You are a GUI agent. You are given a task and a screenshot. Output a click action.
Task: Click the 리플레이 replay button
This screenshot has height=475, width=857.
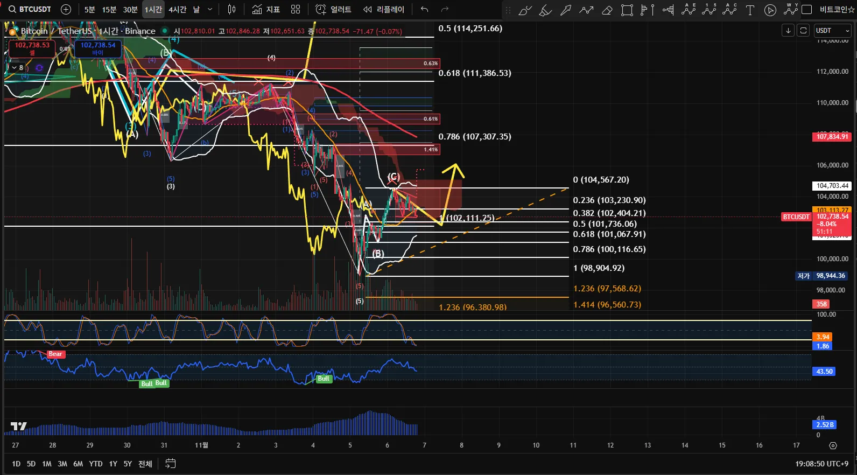tap(383, 9)
